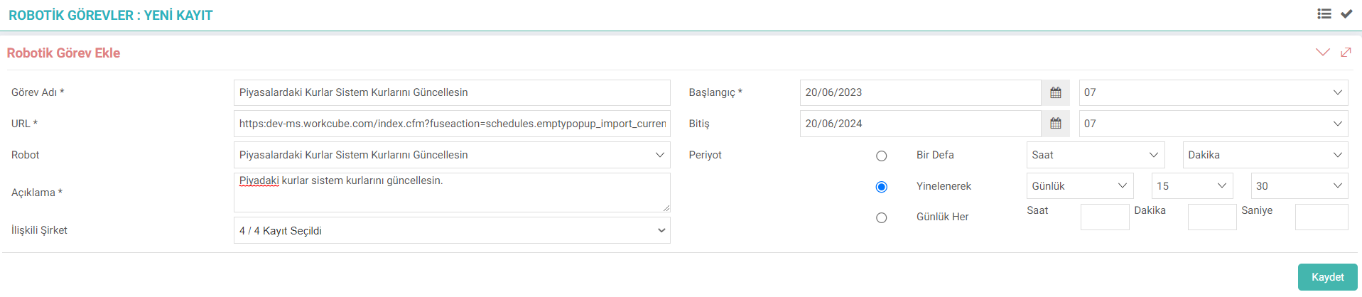Click the URL input field

point(452,124)
